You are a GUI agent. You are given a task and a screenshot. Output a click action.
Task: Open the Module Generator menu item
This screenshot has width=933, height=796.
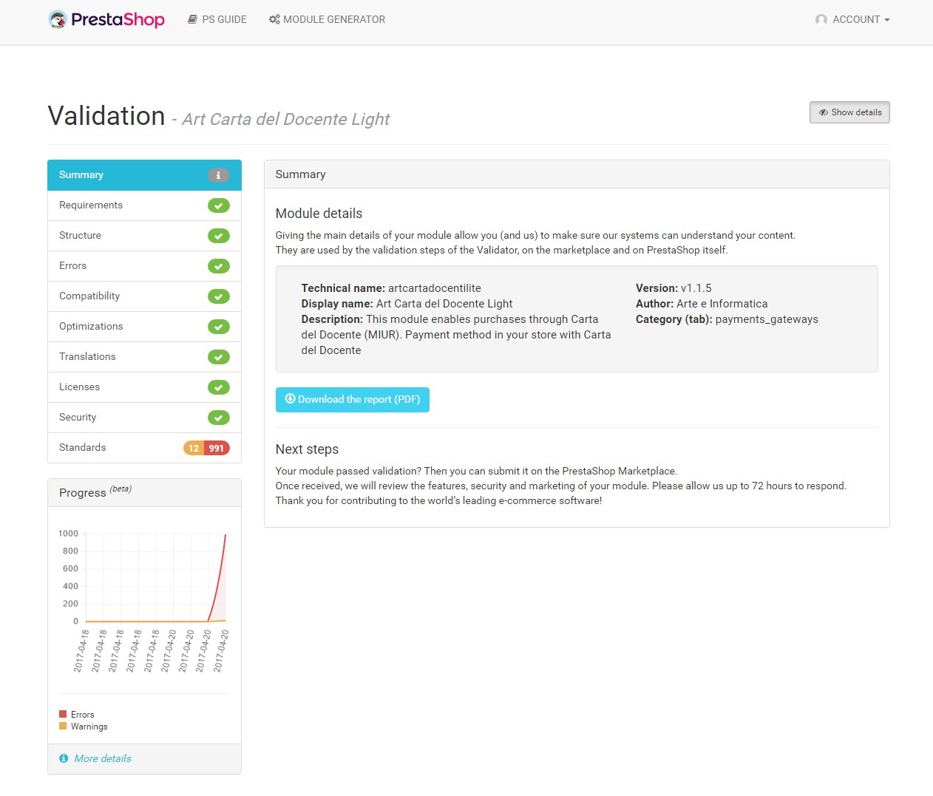point(327,19)
